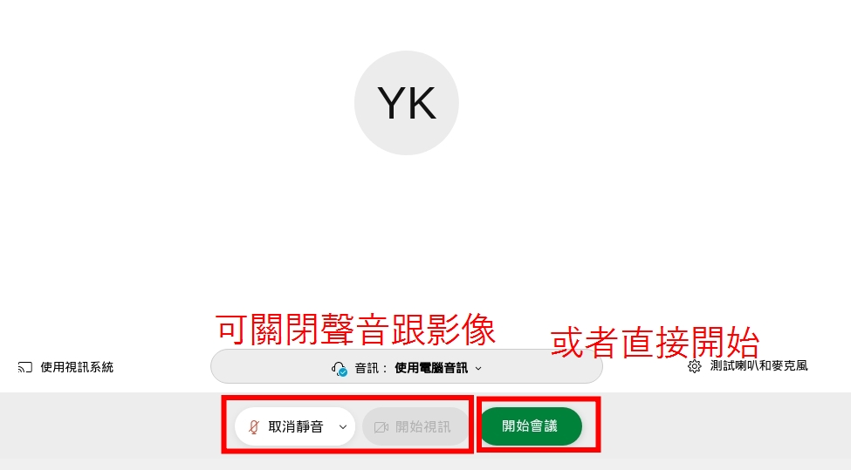Click the red muted microphone icon

pos(253,426)
